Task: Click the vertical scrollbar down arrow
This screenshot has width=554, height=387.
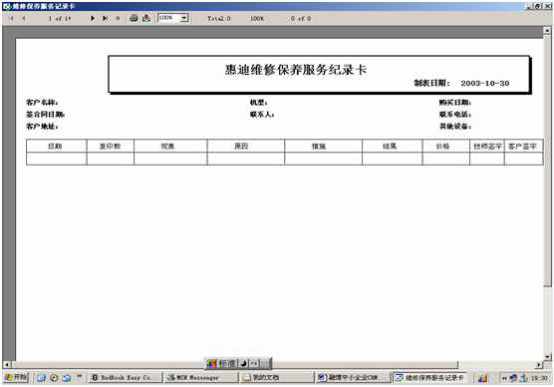Action: coord(547,356)
